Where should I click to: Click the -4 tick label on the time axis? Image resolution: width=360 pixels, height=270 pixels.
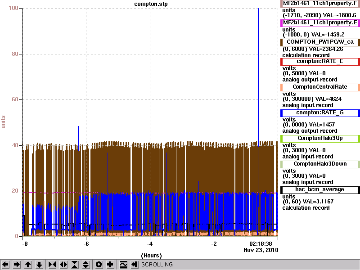click(x=150, y=244)
